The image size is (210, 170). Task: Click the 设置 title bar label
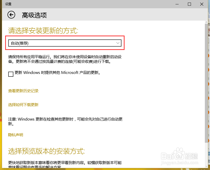pos(8,4)
